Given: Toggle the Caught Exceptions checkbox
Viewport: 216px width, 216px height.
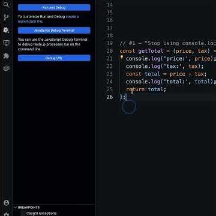Looking at the screenshot, I should coord(23,214).
